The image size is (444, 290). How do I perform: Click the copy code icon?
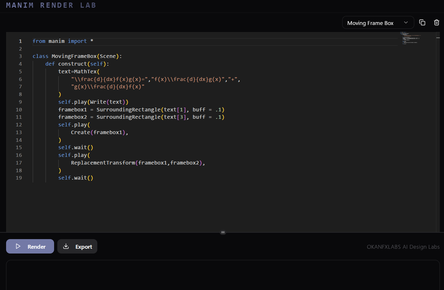[422, 22]
